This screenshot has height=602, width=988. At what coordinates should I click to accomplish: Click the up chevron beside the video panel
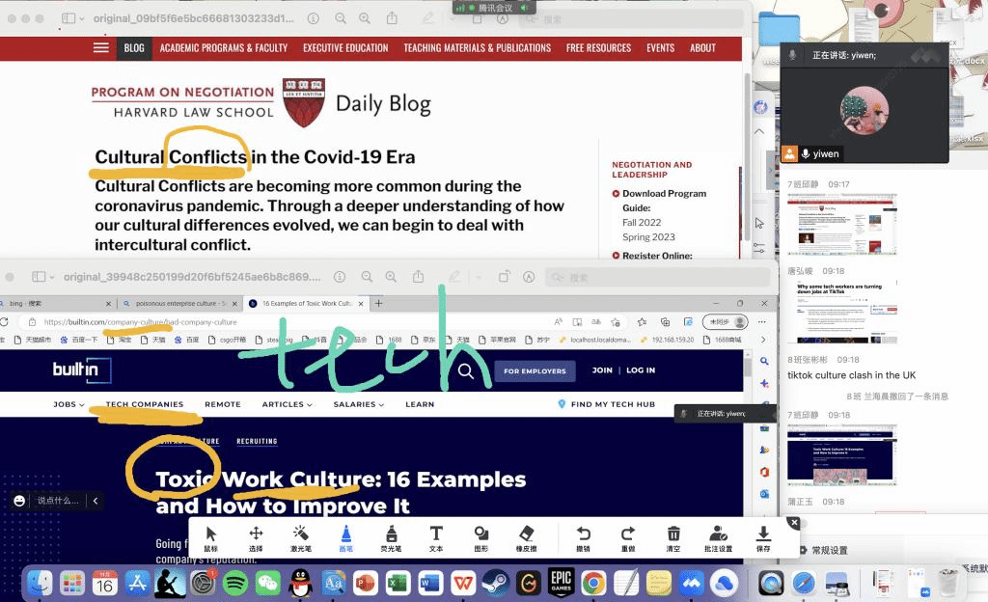click(759, 131)
